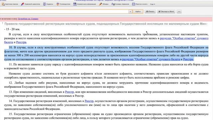Open the Реестр link in paragraph 14

[89, 101]
